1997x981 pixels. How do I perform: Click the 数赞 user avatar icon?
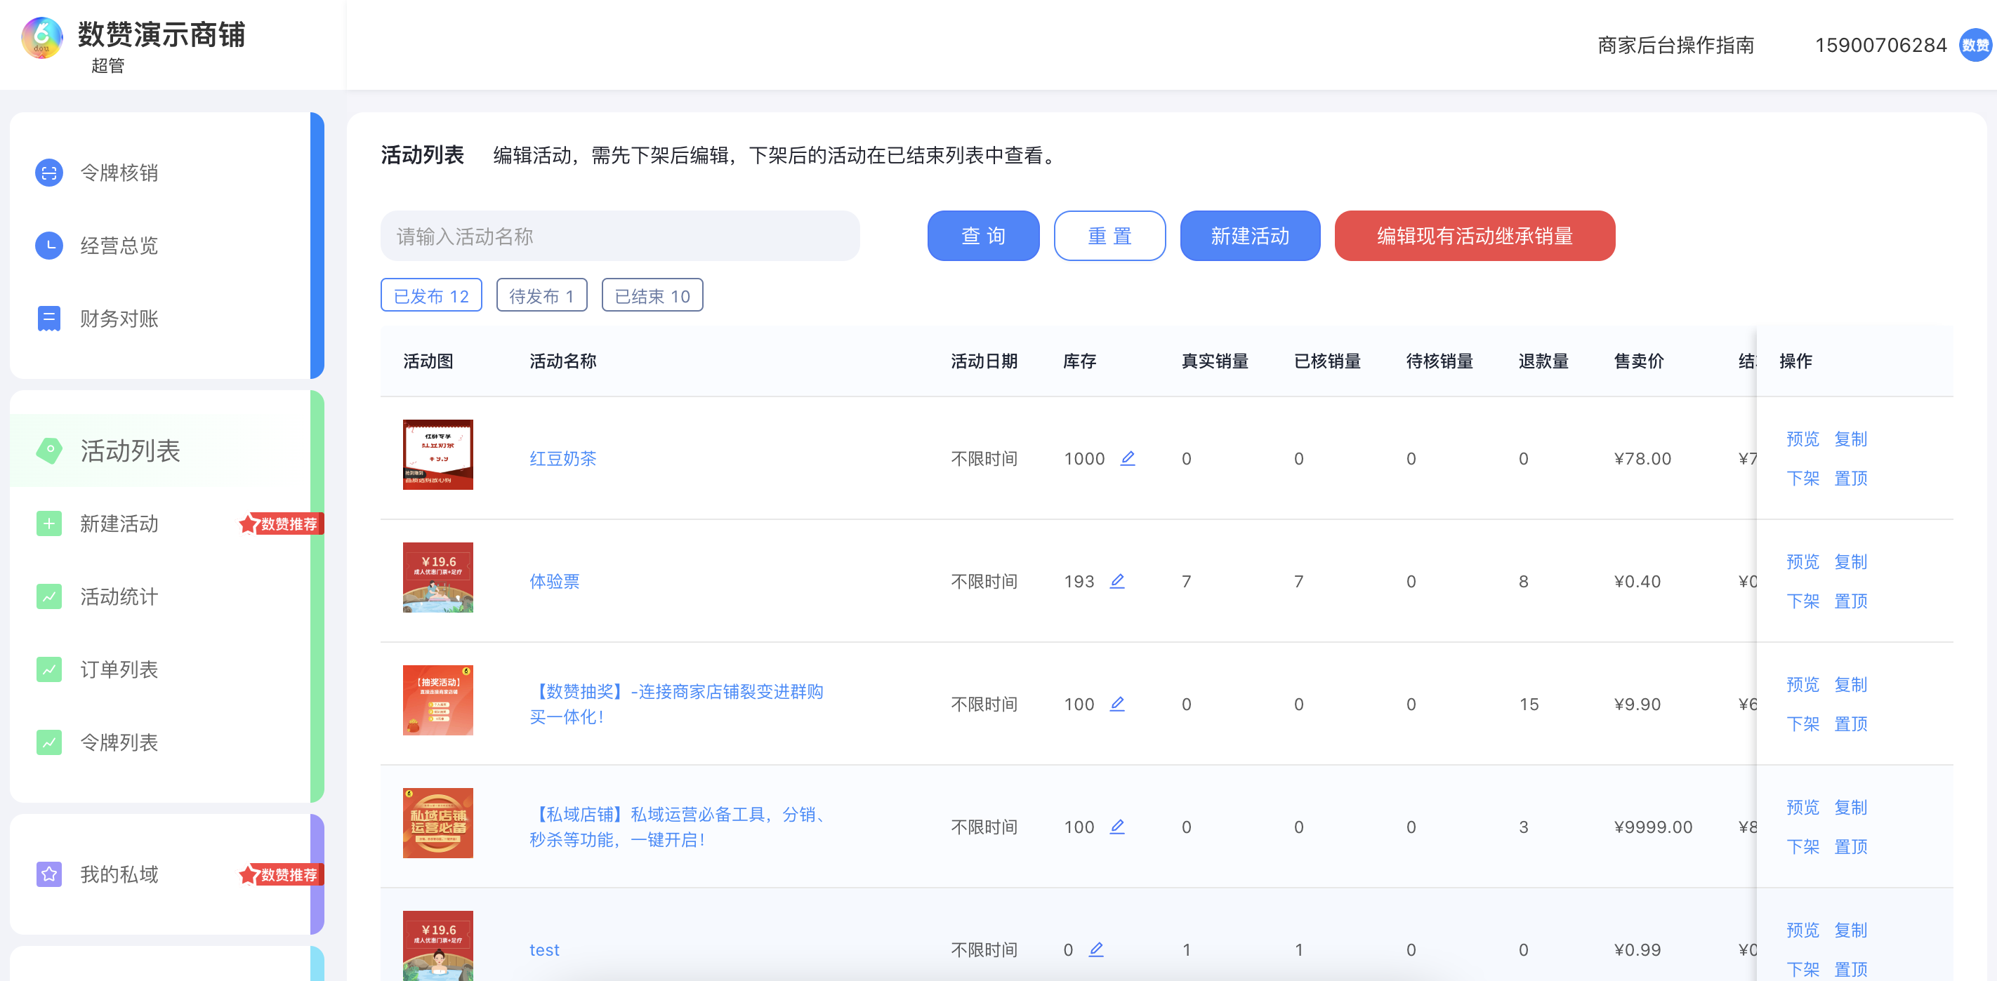pos(1975,45)
